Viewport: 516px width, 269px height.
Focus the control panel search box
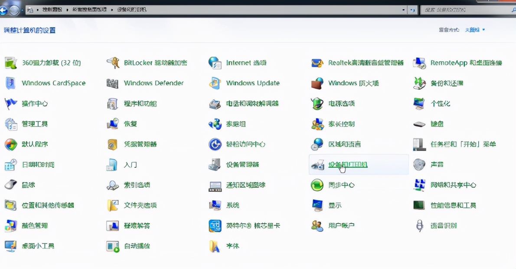click(467, 10)
